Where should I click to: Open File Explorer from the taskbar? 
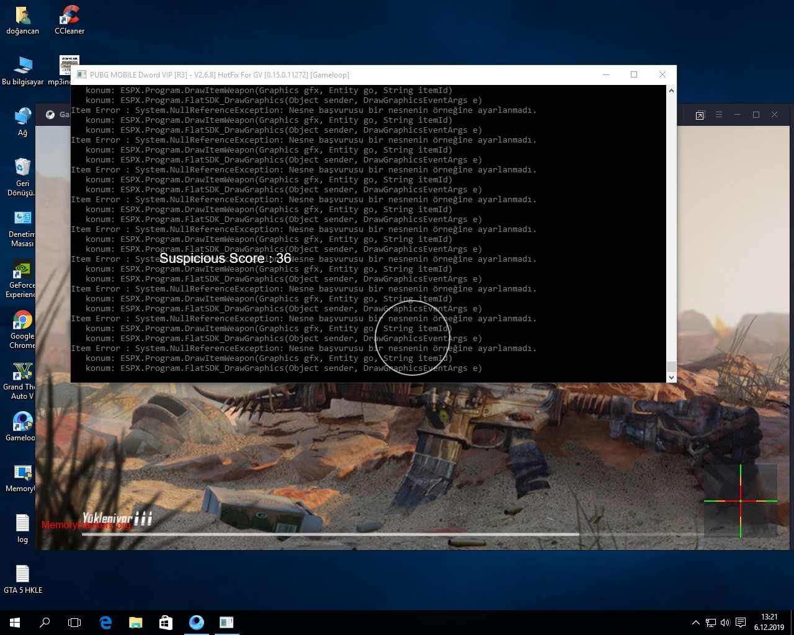[x=135, y=623]
